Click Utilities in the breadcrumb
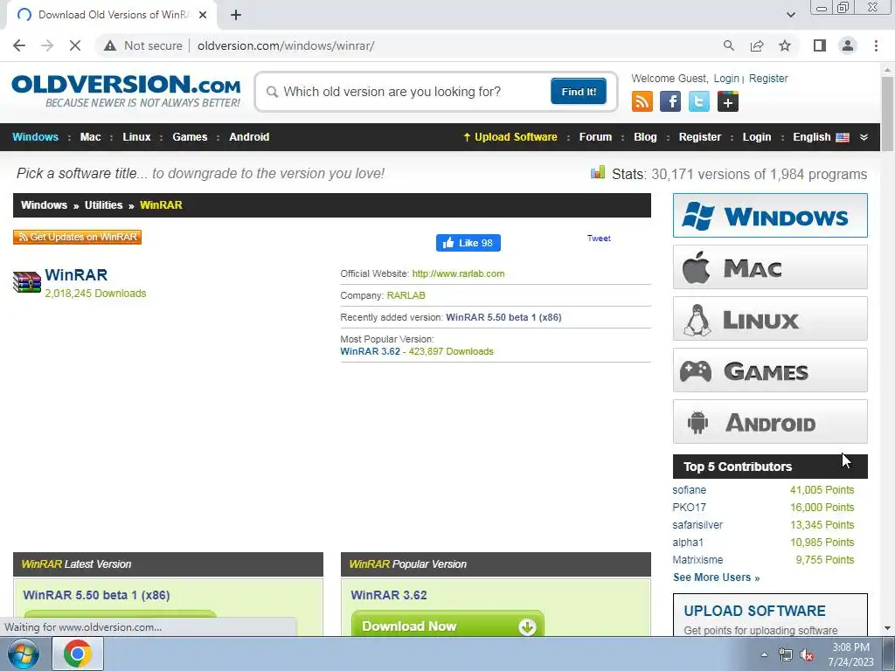This screenshot has width=895, height=671. tap(103, 205)
